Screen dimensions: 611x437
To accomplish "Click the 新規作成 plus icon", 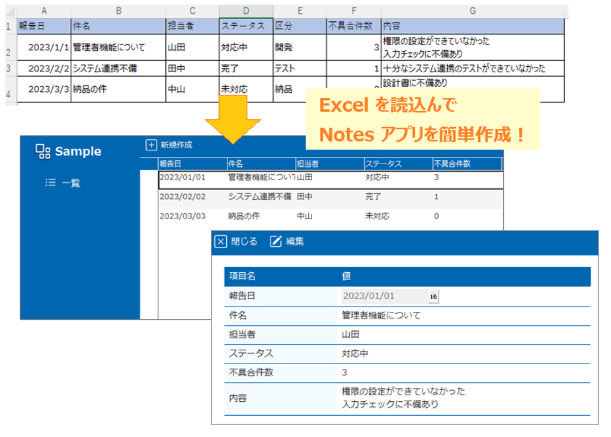I will point(151,145).
